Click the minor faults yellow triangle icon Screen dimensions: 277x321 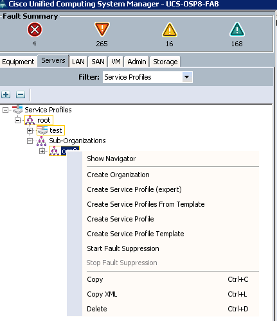click(170, 30)
